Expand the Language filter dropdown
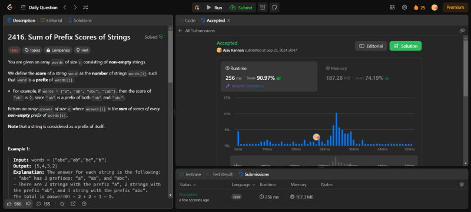The height and width of the screenshot is (212, 471). tap(243, 185)
